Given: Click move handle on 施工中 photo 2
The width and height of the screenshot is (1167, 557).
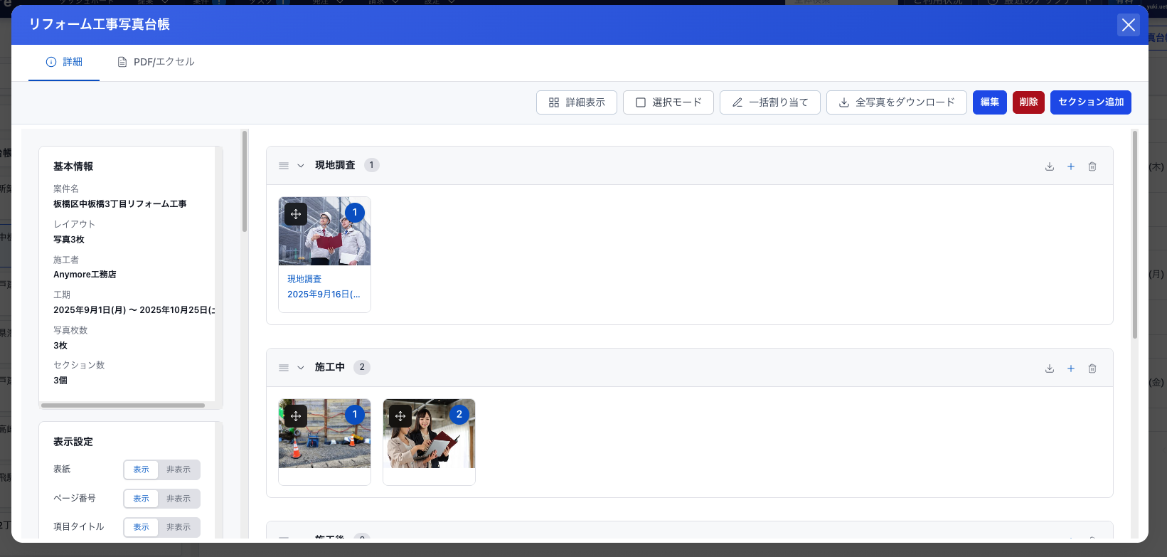Looking at the screenshot, I should tap(400, 416).
